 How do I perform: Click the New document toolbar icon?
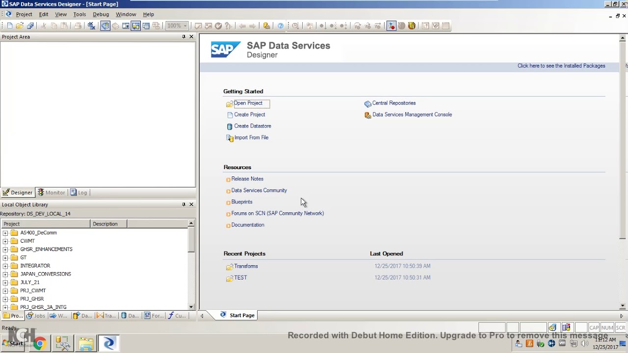click(x=9, y=26)
